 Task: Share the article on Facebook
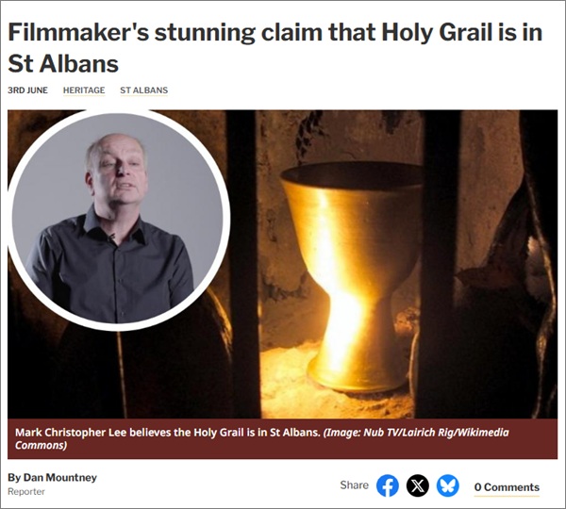(x=388, y=485)
